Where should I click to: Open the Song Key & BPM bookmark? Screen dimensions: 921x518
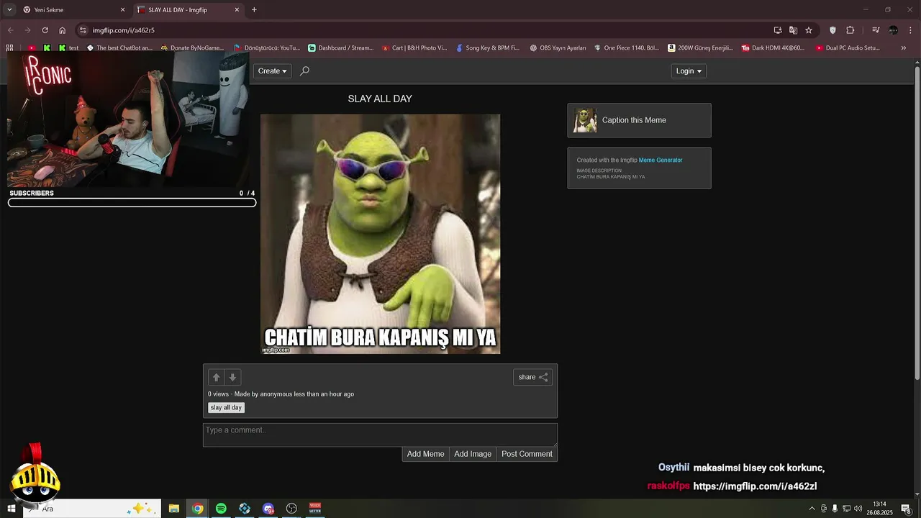pos(488,48)
